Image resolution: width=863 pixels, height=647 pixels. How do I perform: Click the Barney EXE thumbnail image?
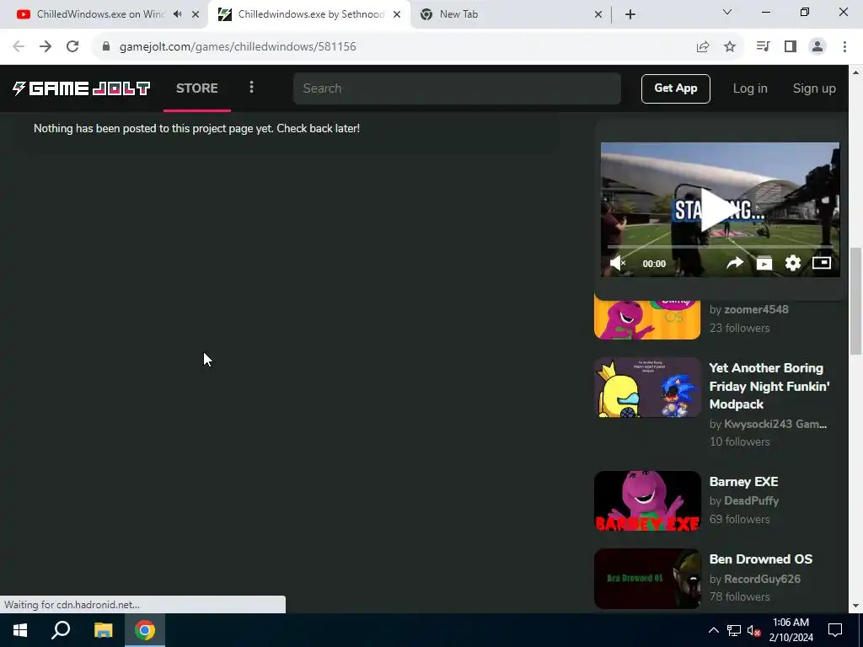[x=647, y=500]
